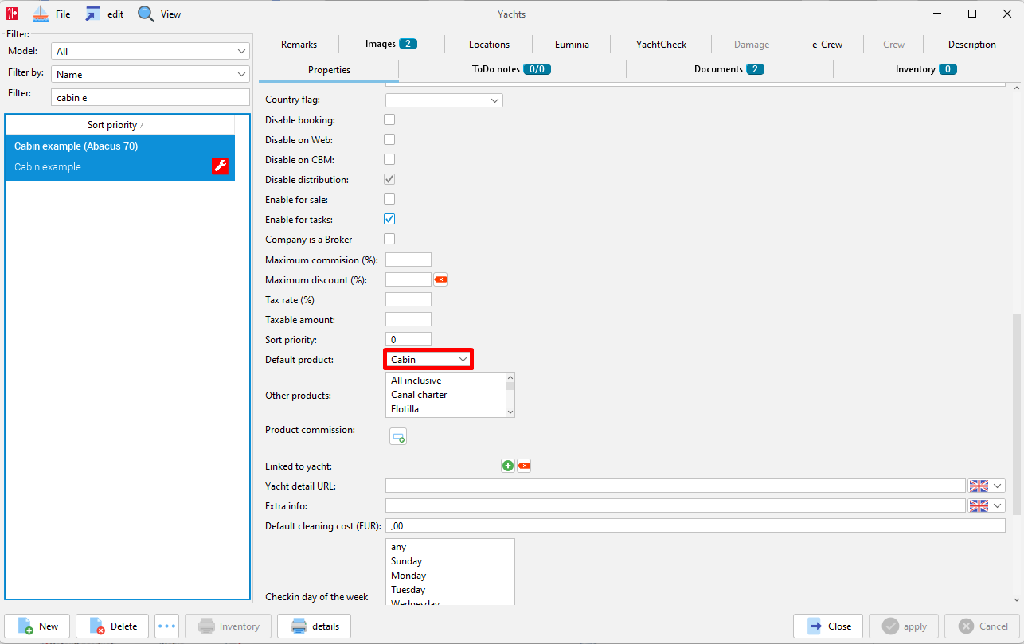This screenshot has height=644, width=1024.
Task: Switch to the Images tab
Action: 391,45
